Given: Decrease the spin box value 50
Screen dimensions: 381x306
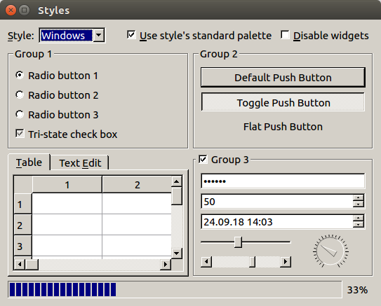Looking at the screenshot, I should click(x=359, y=204).
